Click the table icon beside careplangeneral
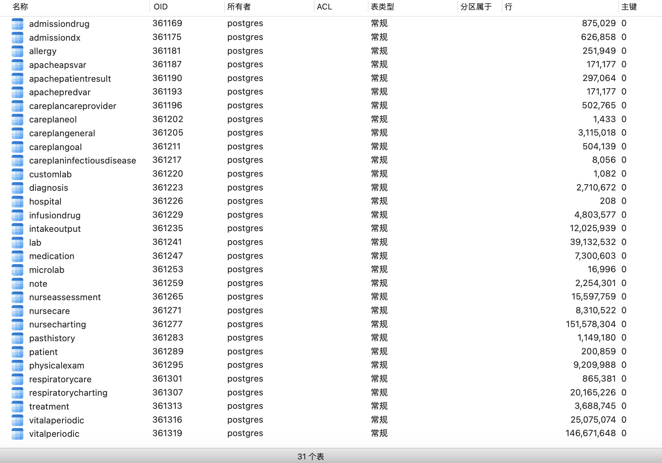This screenshot has width=662, height=463. coord(17,133)
